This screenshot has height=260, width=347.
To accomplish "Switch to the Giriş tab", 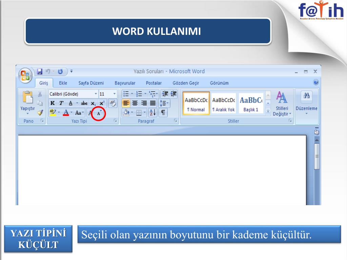I will 44,83.
